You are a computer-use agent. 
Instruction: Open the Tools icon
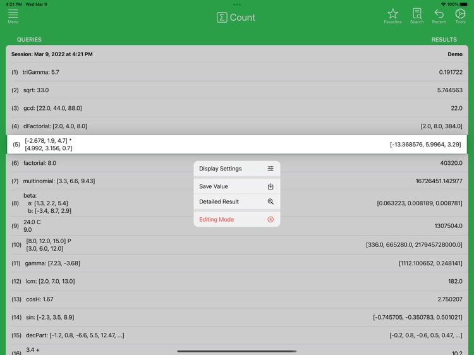[460, 14]
